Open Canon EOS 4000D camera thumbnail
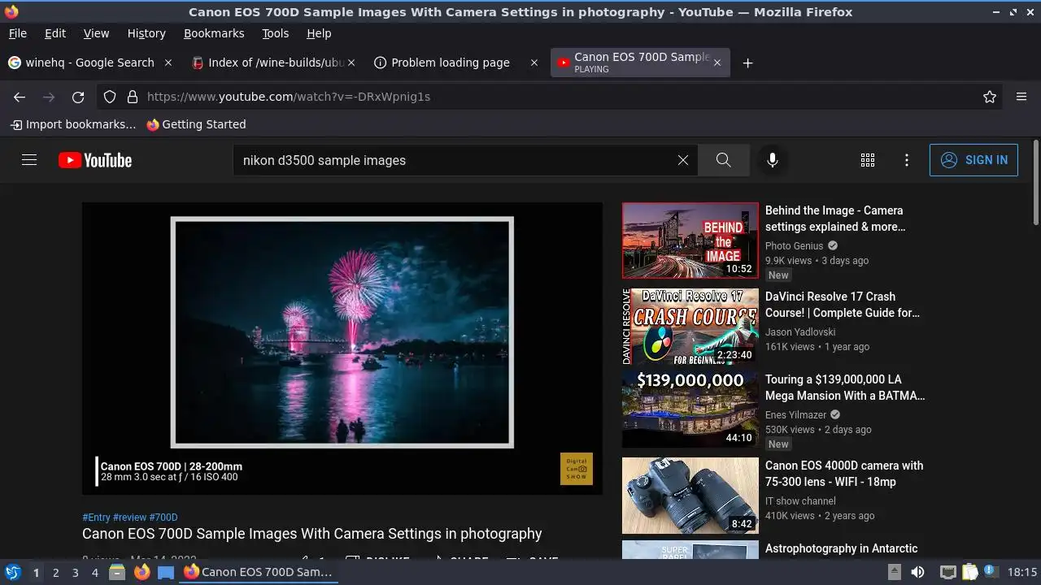Viewport: 1041px width, 585px height. click(690, 496)
